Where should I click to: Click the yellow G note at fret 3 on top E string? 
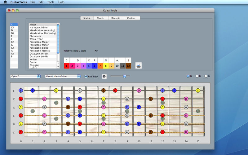coord(56,91)
